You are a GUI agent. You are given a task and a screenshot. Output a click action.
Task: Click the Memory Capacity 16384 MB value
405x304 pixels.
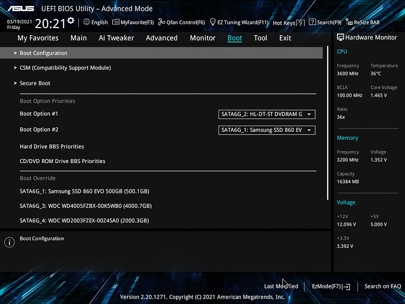(348, 181)
